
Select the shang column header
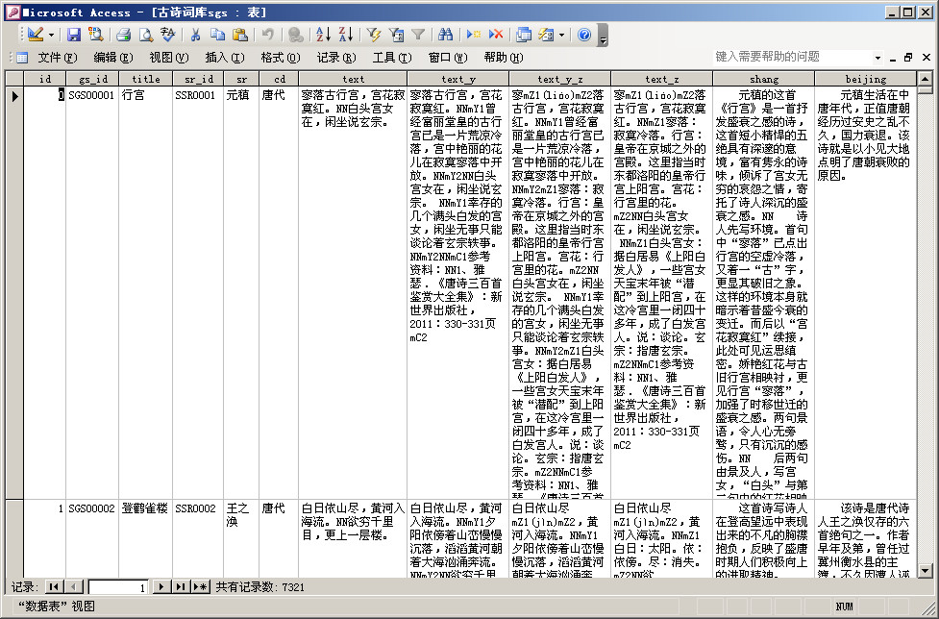[x=763, y=79]
